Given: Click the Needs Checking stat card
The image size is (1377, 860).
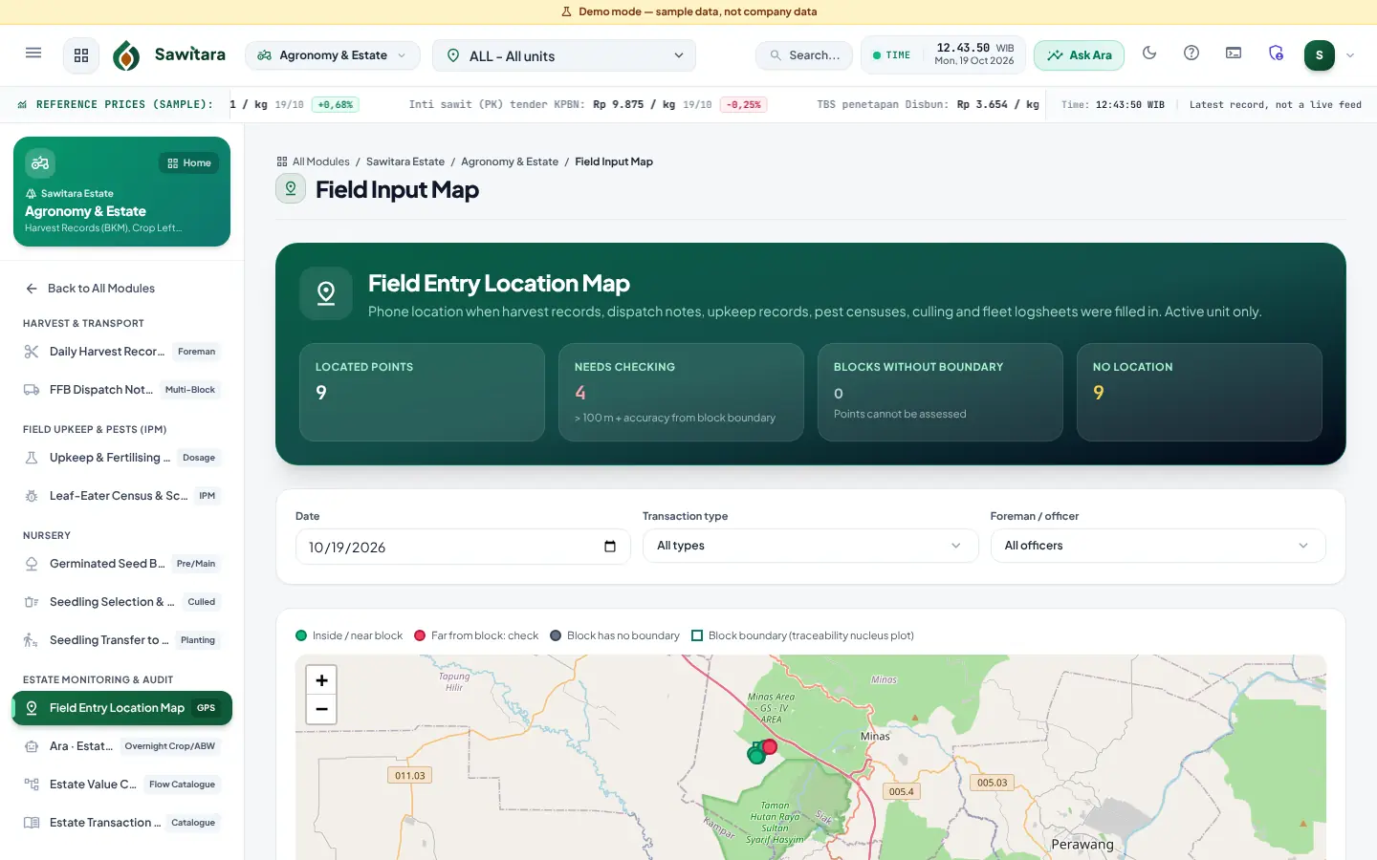Looking at the screenshot, I should tap(681, 392).
